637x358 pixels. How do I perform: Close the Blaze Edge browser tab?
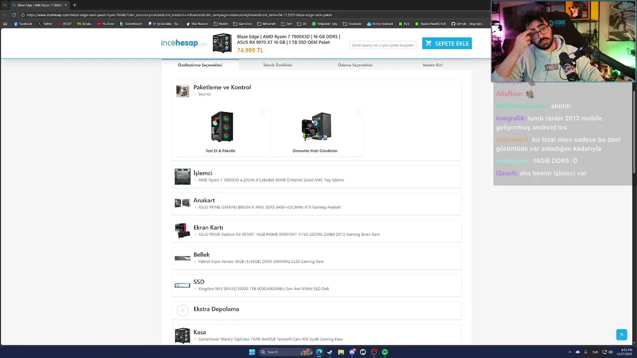(x=66, y=5)
